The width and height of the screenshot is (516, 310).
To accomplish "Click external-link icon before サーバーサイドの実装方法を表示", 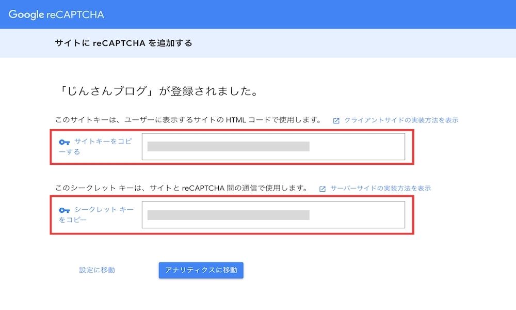I will [322, 189].
